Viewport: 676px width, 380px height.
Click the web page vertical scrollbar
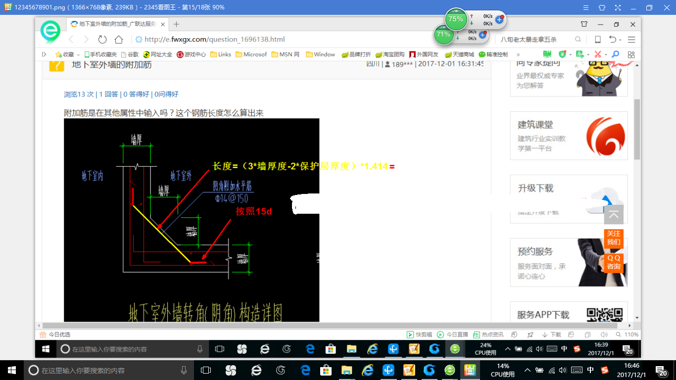coord(637,129)
